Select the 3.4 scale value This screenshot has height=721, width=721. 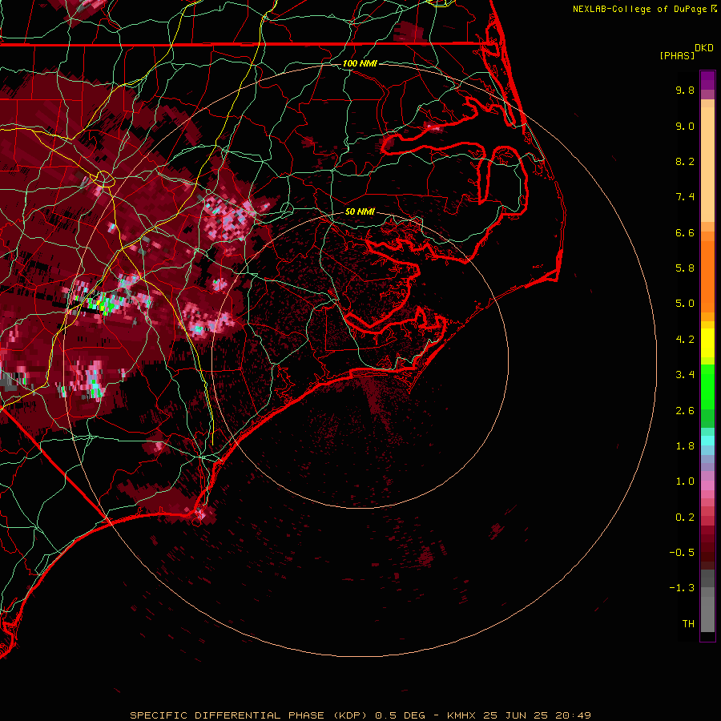pyautogui.click(x=685, y=375)
